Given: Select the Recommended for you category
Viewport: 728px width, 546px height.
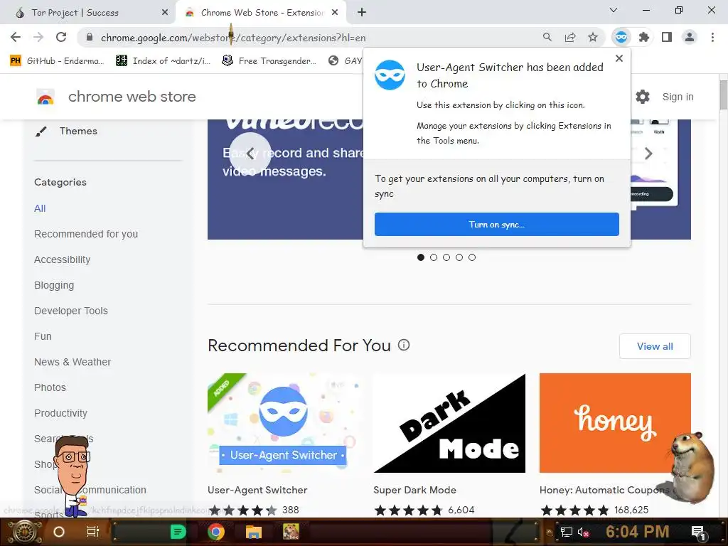Looking at the screenshot, I should click(86, 234).
